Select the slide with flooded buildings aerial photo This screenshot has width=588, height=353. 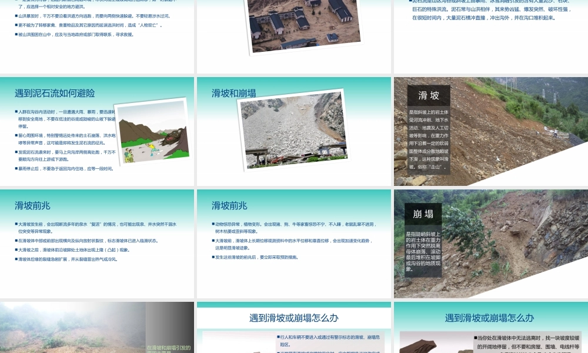(x=293, y=36)
